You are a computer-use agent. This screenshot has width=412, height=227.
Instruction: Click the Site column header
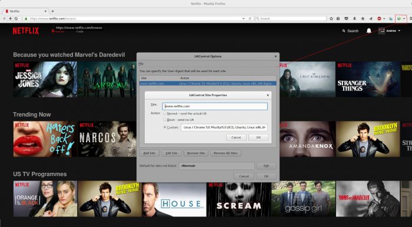(x=159, y=78)
